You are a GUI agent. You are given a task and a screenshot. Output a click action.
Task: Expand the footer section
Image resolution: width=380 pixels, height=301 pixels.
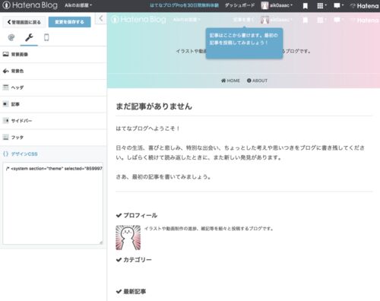pos(53,138)
